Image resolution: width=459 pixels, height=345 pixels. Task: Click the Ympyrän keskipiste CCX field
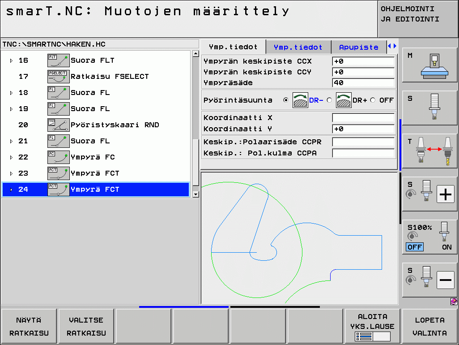pyautogui.click(x=364, y=61)
